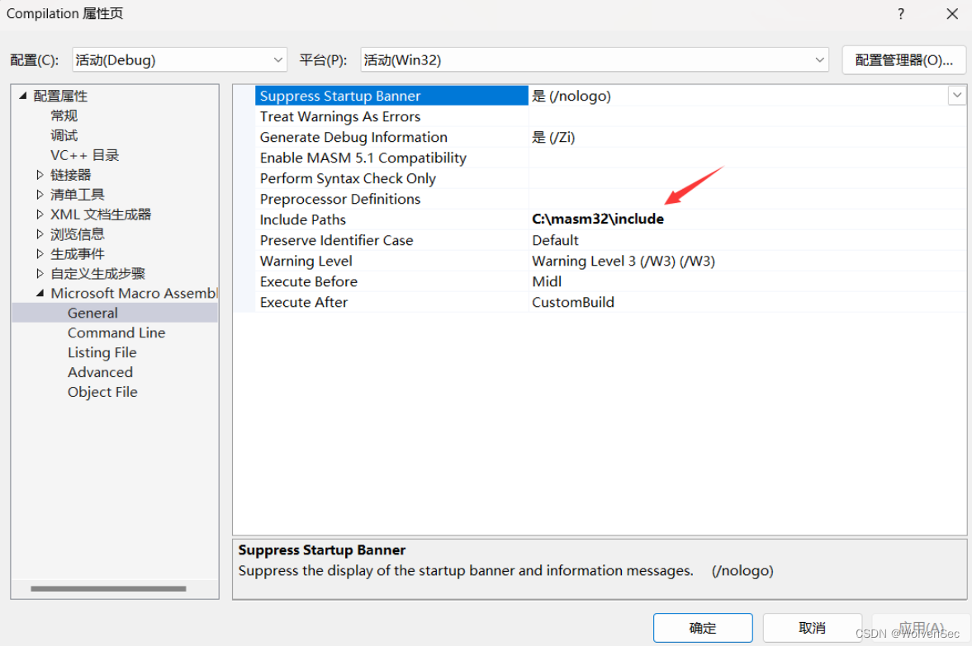The height and width of the screenshot is (646, 972).
Task: Open the 配置(C) Debug configuration dropdown
Action: tap(179, 60)
